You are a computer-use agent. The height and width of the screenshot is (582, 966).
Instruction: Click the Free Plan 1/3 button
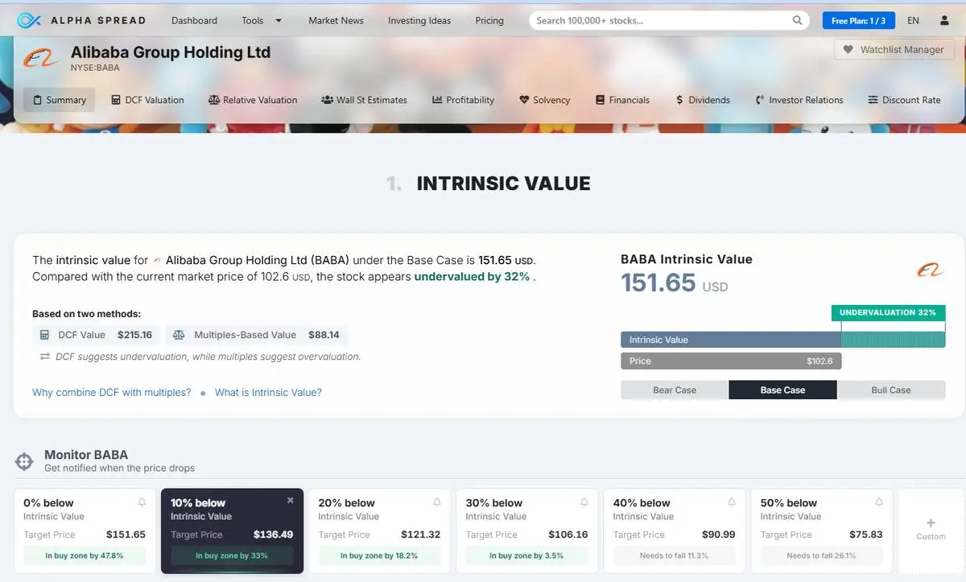click(858, 20)
